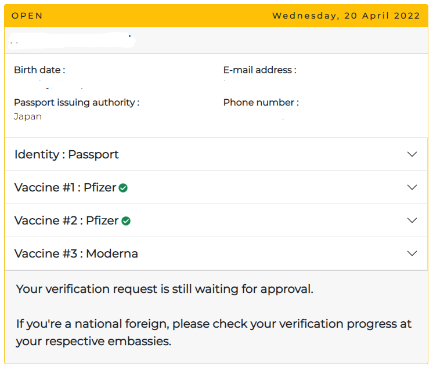Open the Vaccine #3 : Moderna row
433x370 pixels.
pyautogui.click(x=217, y=253)
